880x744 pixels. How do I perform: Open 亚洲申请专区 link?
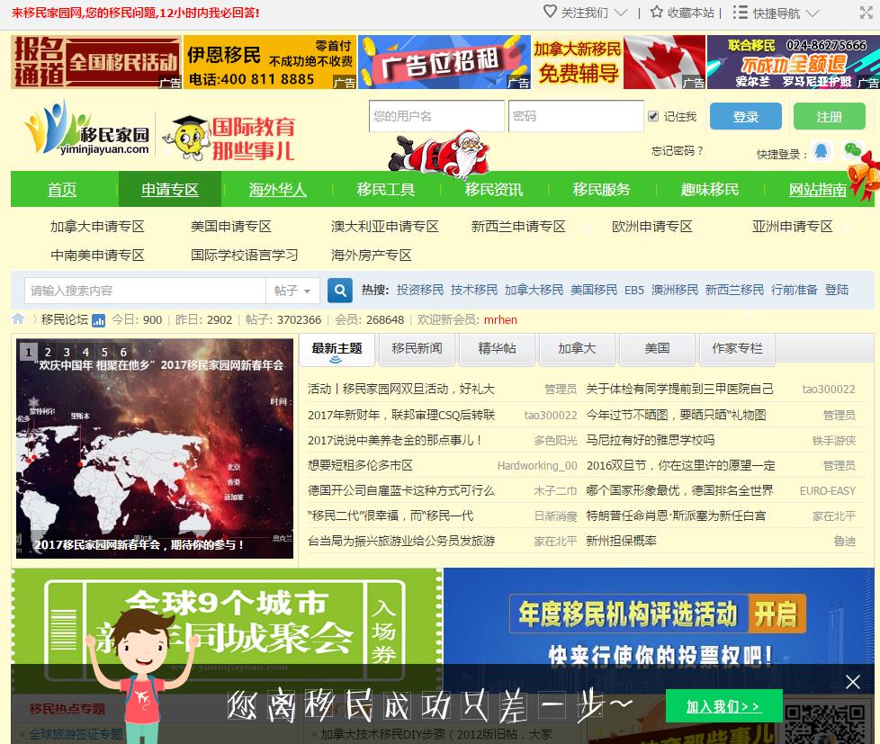(x=793, y=227)
